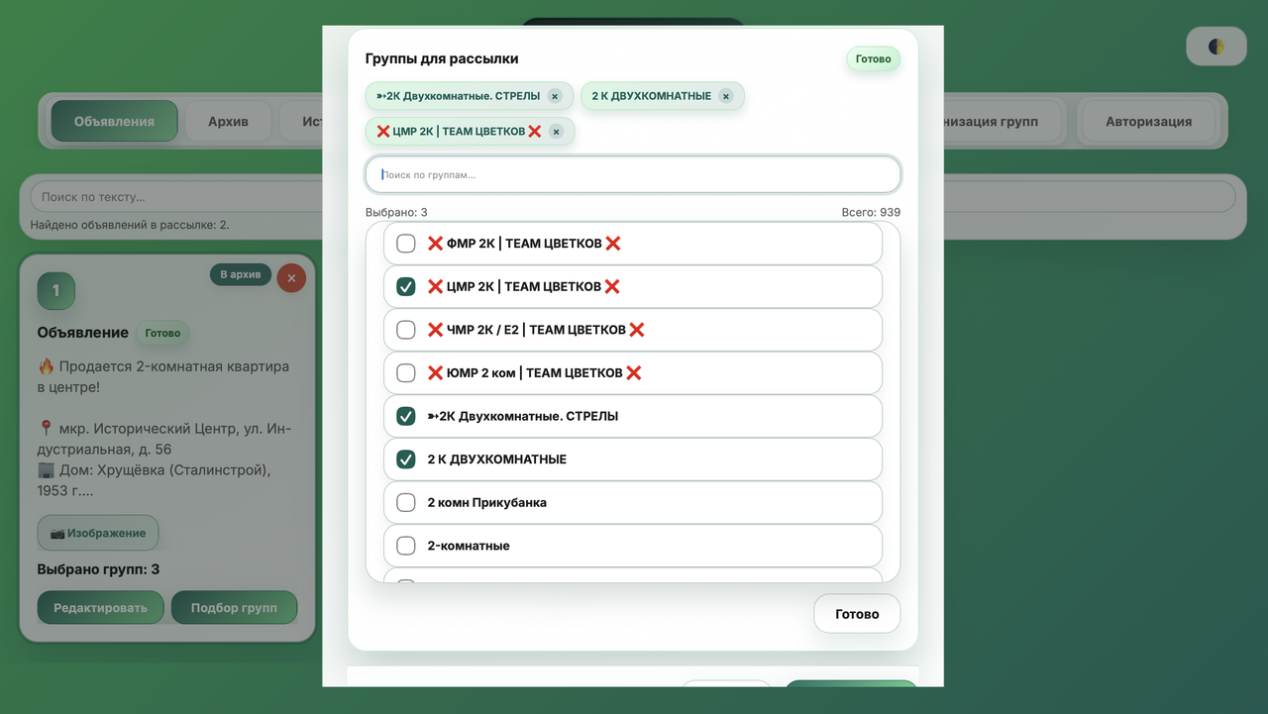Click the Изображение button on the card
This screenshot has width=1268, height=714.
click(98, 533)
